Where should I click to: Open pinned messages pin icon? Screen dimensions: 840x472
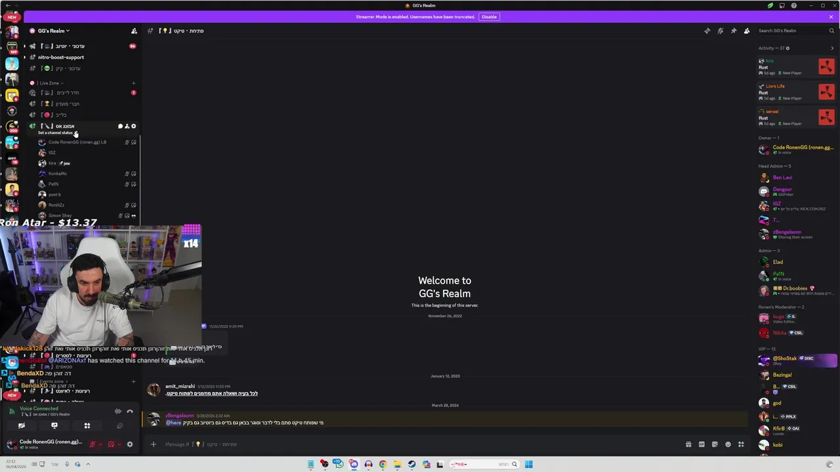pyautogui.click(x=734, y=31)
